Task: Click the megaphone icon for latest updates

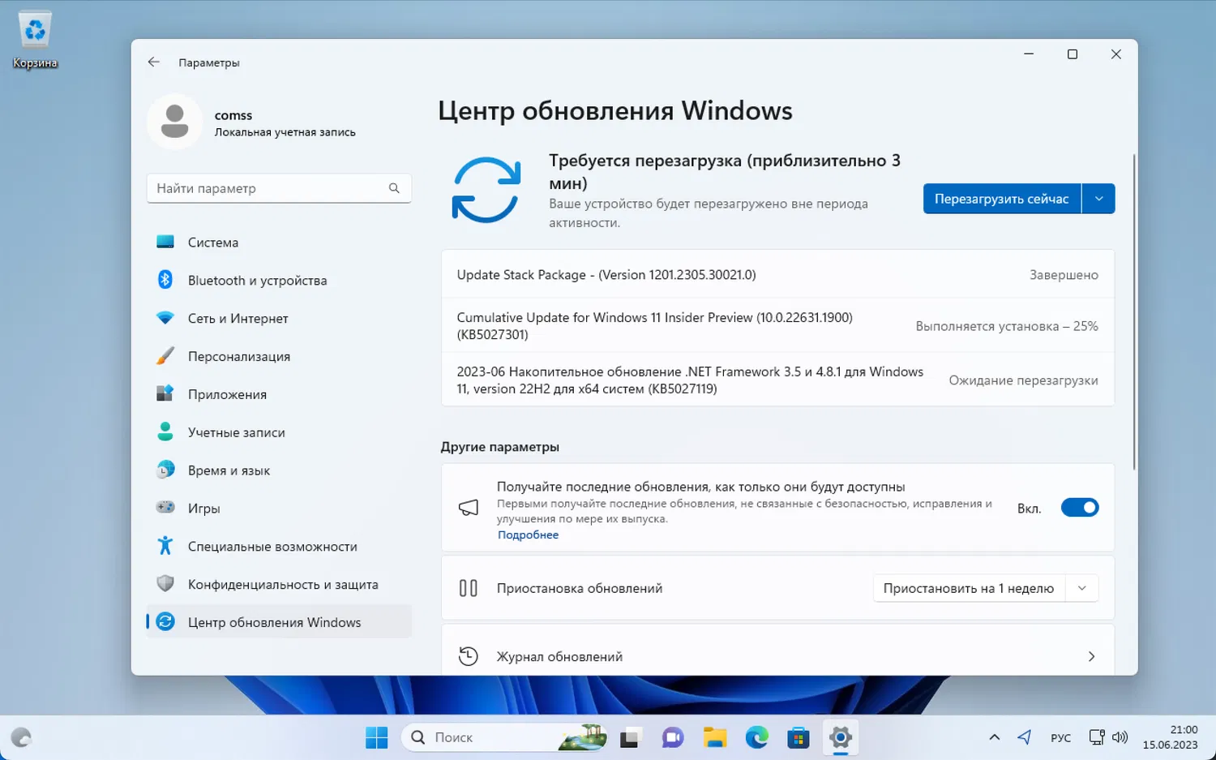Action: [469, 508]
